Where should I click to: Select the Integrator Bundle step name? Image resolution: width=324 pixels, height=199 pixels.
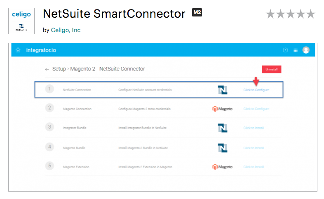click(75, 128)
